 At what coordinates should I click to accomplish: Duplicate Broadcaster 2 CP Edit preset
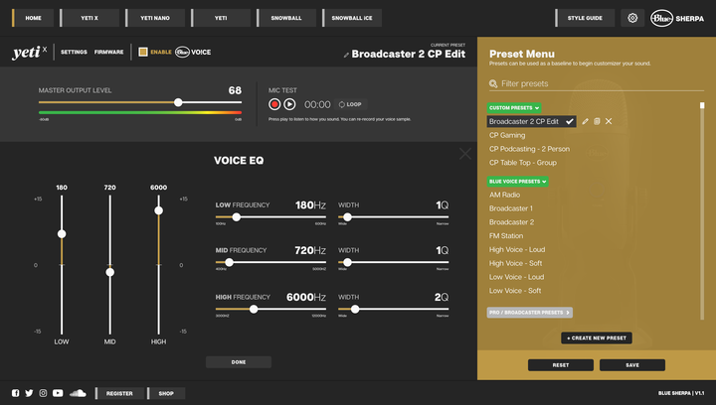pos(597,121)
